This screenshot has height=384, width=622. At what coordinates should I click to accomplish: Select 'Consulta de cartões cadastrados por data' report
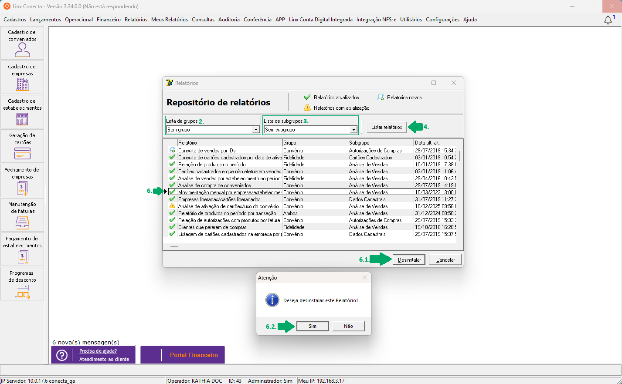coord(230,158)
